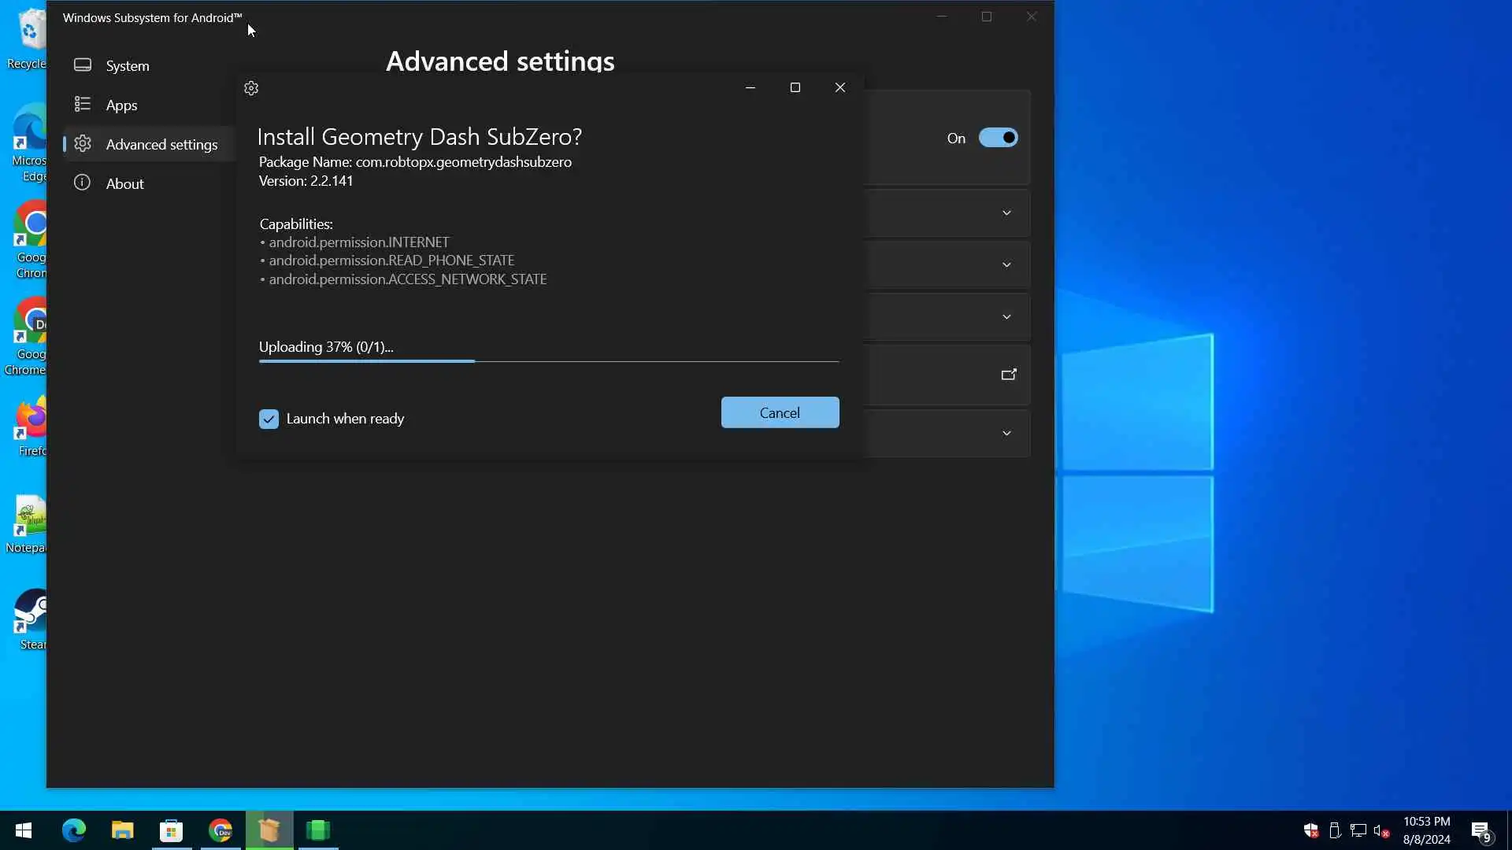Click the package installer taskbar icon

(x=269, y=830)
